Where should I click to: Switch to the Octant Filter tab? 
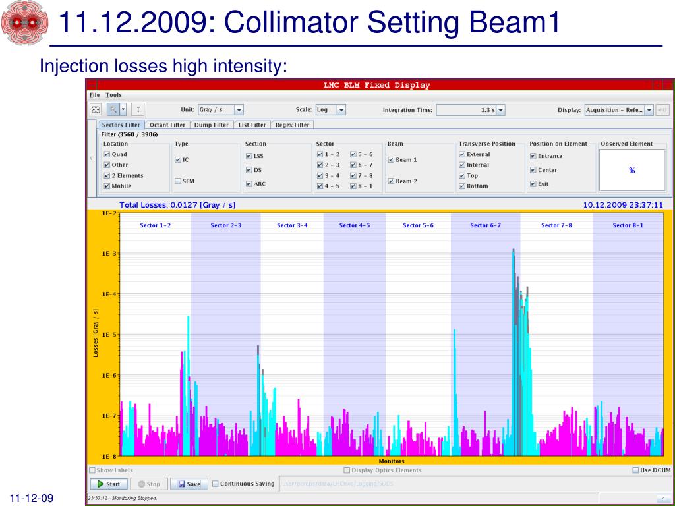(167, 125)
